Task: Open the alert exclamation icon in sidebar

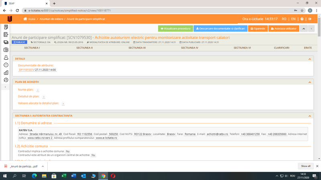Action: (6, 65)
